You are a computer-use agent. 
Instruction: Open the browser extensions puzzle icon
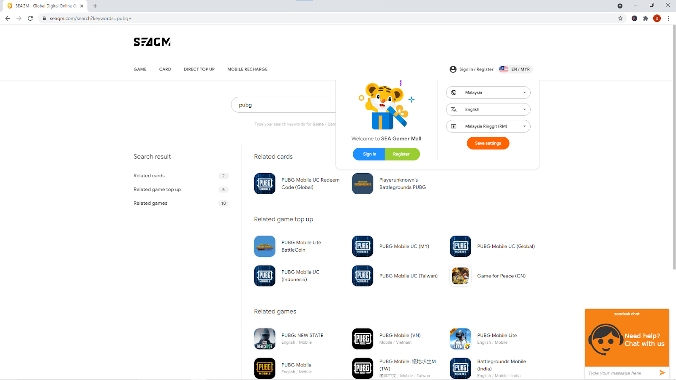[646, 18]
